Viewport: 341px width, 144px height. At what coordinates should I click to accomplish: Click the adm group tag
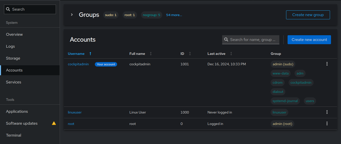(300, 73)
